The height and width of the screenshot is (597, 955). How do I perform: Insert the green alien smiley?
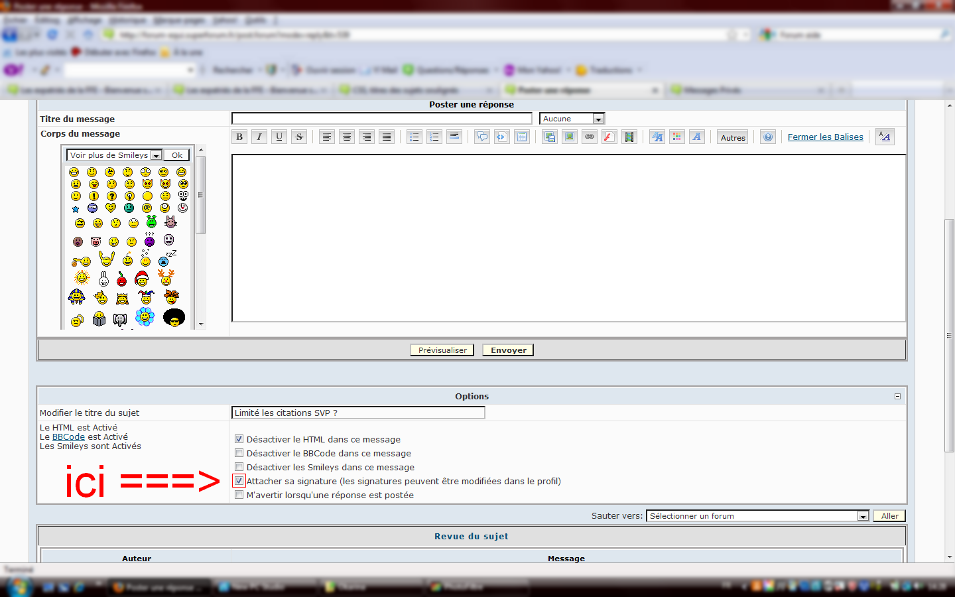click(x=151, y=222)
